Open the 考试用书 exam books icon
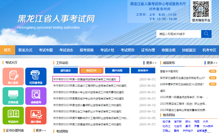The height and width of the screenshot is (133, 219). pos(13,115)
